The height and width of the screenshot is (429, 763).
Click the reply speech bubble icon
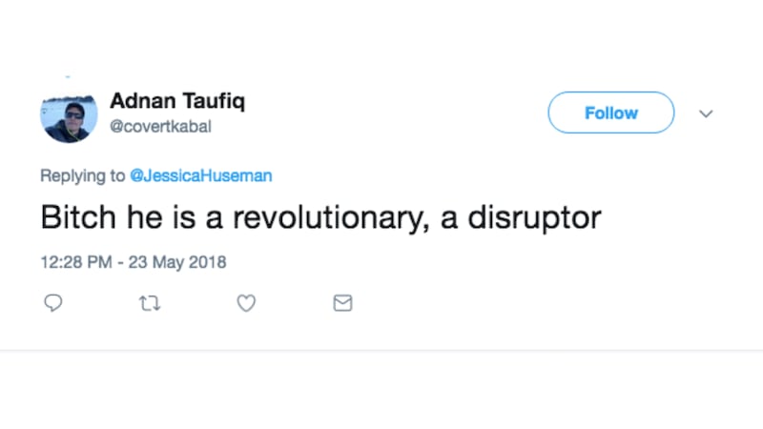point(54,303)
